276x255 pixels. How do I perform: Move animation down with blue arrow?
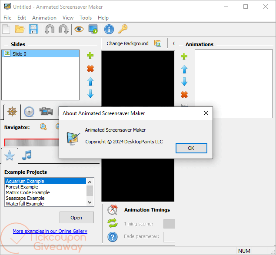tap(184, 82)
